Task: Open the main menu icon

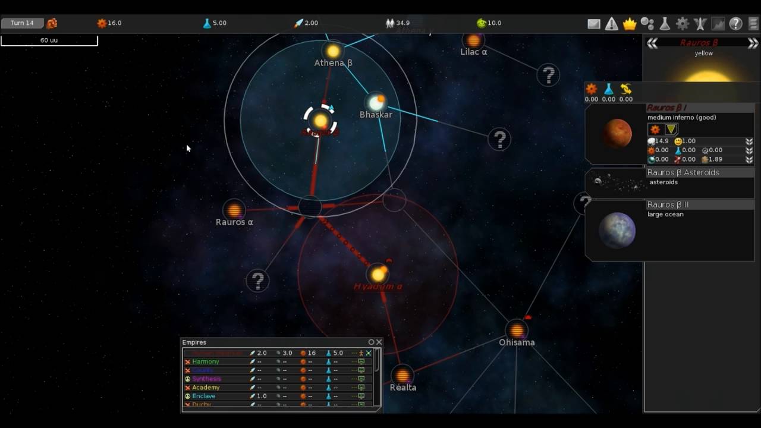Action: (753, 24)
